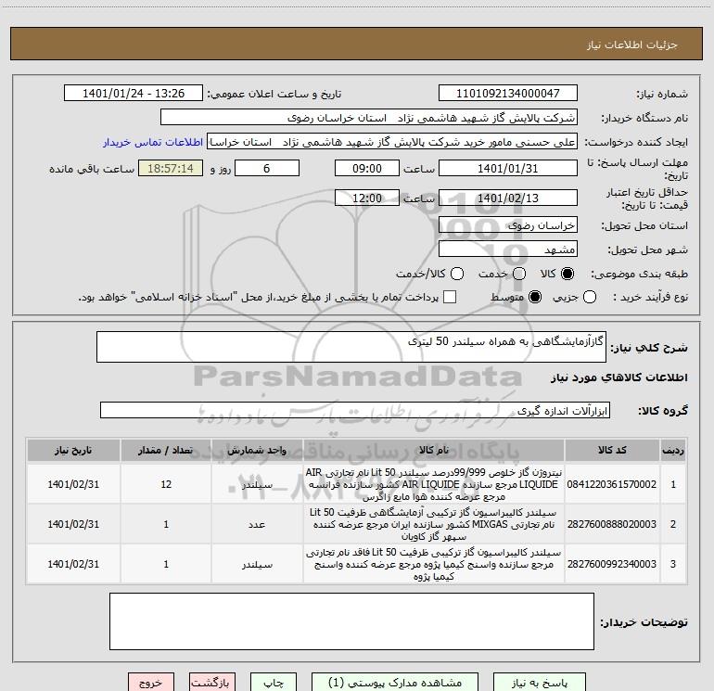Click the delivery province field خراسان رضوی
Image resolution: width=714 pixels, height=691 pixels.
click(x=508, y=225)
